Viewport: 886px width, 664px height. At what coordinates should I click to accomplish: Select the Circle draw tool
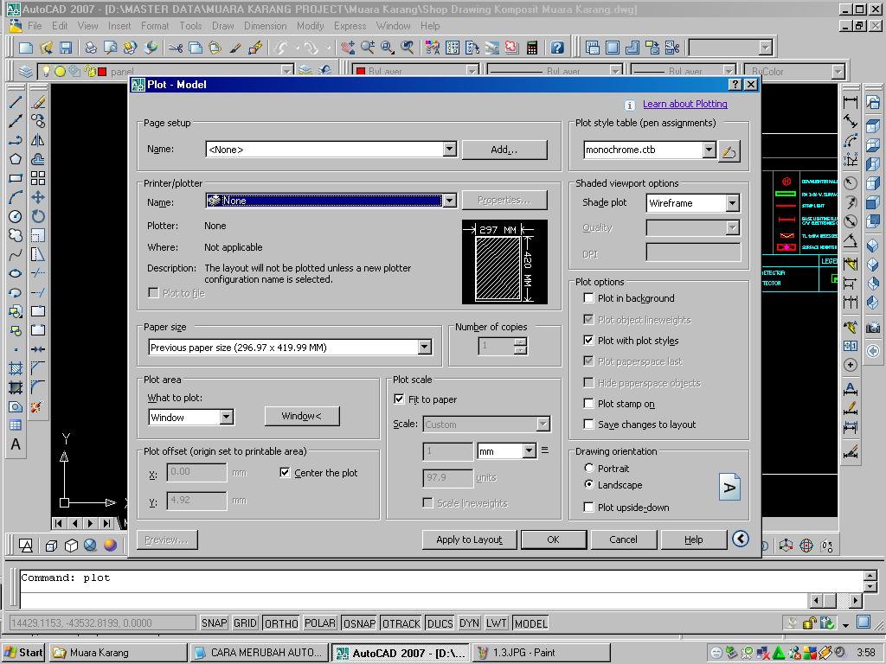click(16, 216)
